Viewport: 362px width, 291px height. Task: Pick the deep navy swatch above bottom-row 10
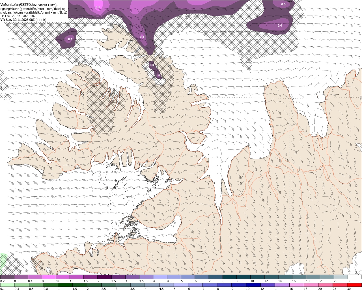click(253, 285)
